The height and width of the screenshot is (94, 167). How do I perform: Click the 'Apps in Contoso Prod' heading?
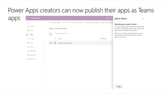point(58,28)
